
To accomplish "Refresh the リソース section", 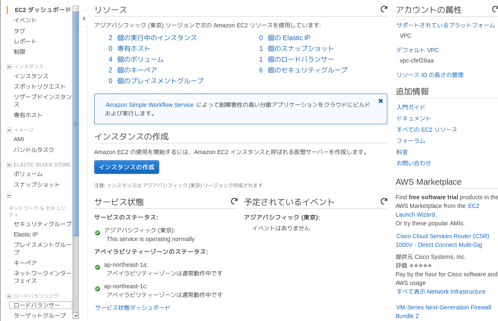I will click(x=384, y=9).
